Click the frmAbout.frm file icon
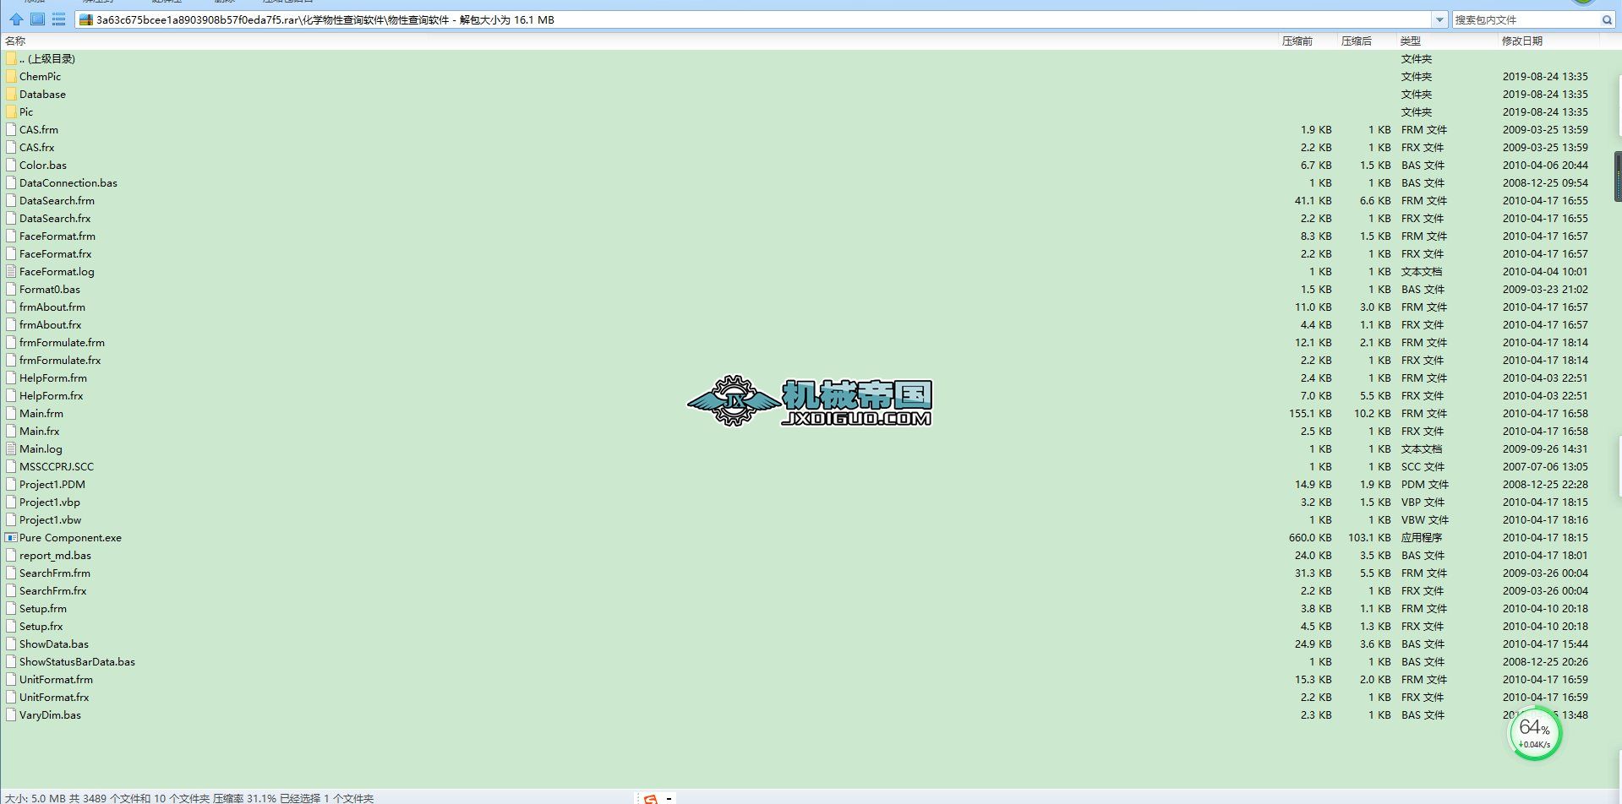Screen dimensions: 1622x804 click(11, 307)
